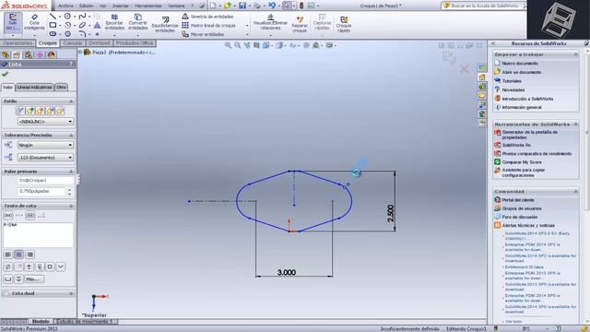
Task: Click Croquis rápido tool
Action: point(344,24)
